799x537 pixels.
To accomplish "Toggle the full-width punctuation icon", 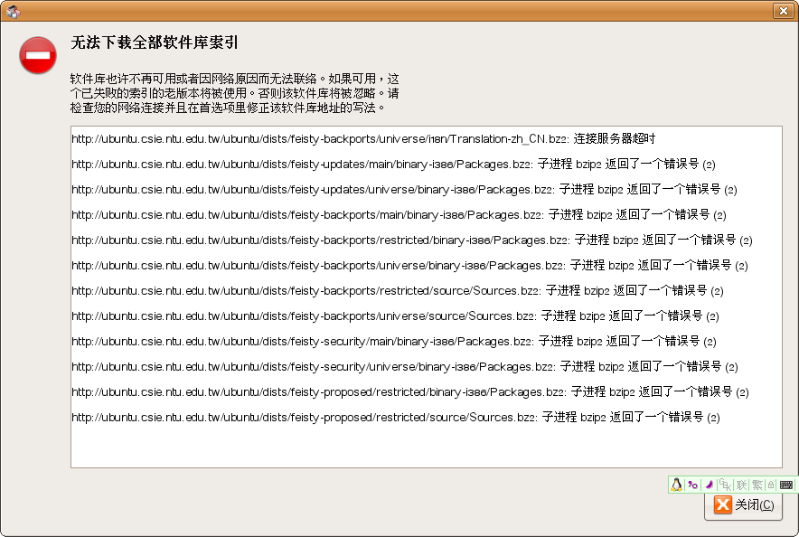I will [x=692, y=485].
